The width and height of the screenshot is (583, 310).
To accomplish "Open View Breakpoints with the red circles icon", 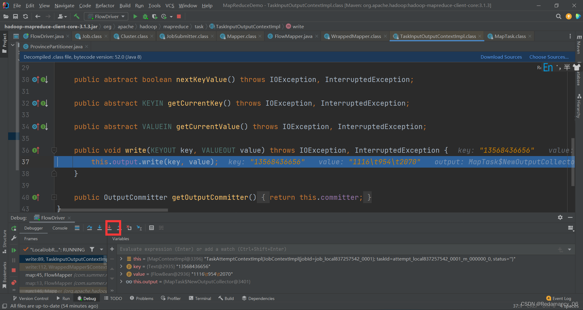I will pos(14,282).
